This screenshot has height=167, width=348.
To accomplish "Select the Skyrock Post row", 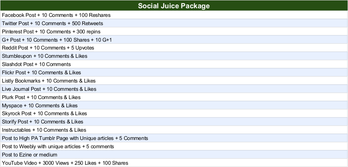I will [x=44, y=113].
